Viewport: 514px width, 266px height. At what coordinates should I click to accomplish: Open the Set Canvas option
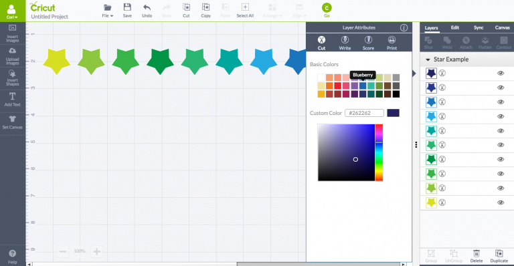[x=13, y=122]
